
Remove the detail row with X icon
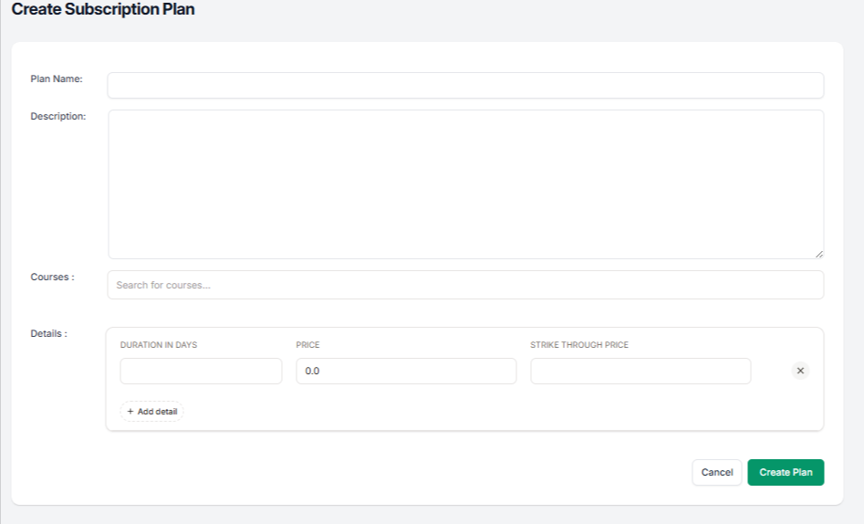coord(800,371)
